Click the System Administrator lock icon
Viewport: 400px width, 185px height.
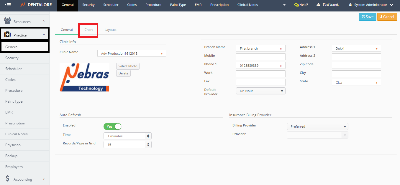350,5
